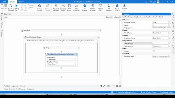Click Copy in the ribbon
175x98 pixels.
[x=24, y=8]
